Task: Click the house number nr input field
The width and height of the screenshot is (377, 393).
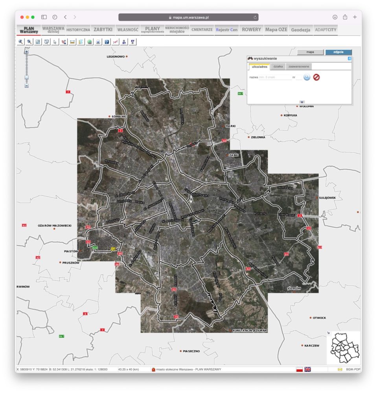Action: click(x=299, y=77)
